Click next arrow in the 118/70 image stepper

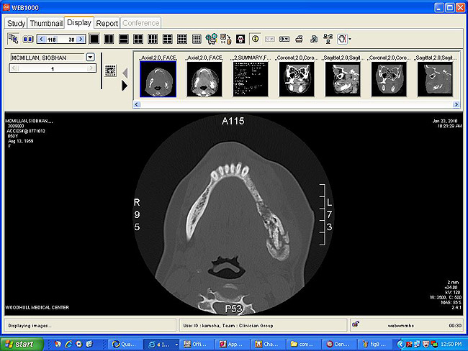81,38
